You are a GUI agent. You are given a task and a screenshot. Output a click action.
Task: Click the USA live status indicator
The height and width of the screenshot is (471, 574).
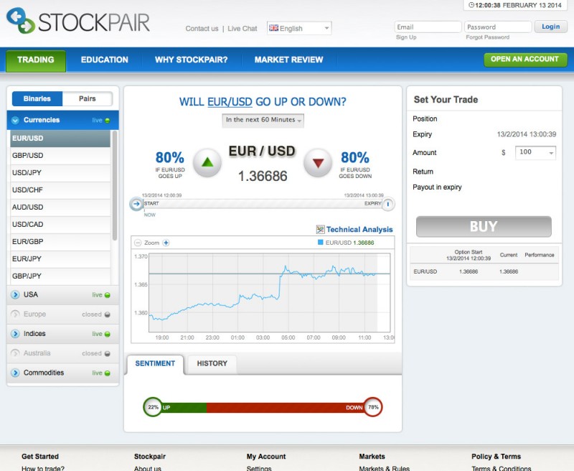pyautogui.click(x=107, y=295)
